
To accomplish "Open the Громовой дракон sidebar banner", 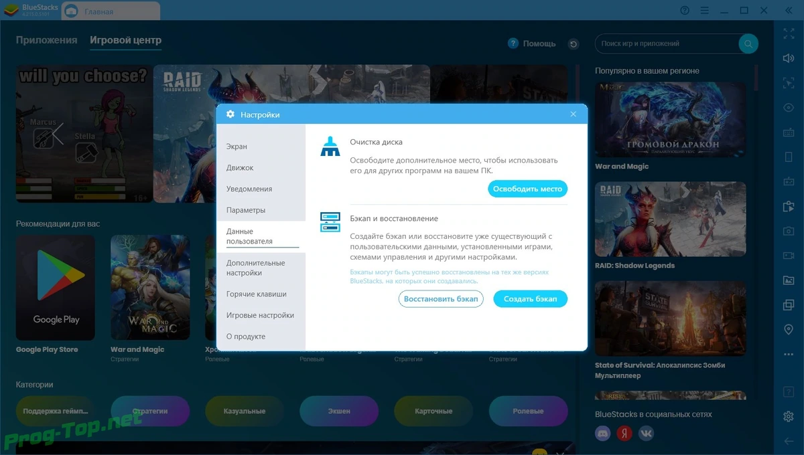I will click(670, 119).
